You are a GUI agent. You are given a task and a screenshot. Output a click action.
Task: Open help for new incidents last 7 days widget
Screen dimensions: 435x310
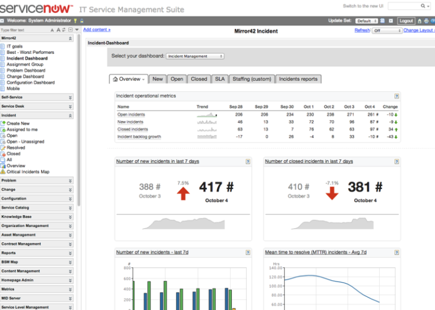pos(248,162)
